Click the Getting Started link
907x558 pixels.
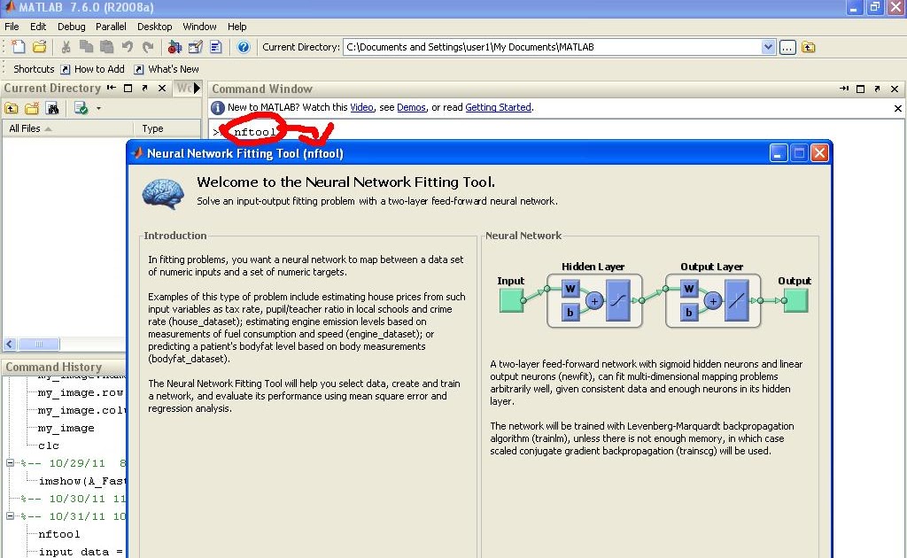[498, 107]
